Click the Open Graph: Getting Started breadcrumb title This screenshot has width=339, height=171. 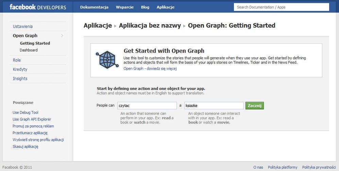coord(232,26)
